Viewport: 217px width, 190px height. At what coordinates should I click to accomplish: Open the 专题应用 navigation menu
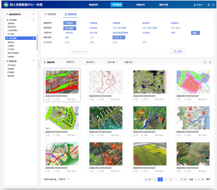click(140, 5)
